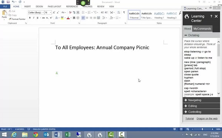
Task: Align text left
Action: coord(83,18)
